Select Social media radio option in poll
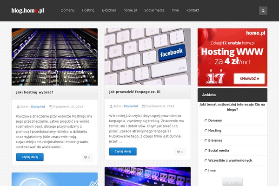The height and width of the screenshot is (186, 279). [x=206, y=151]
